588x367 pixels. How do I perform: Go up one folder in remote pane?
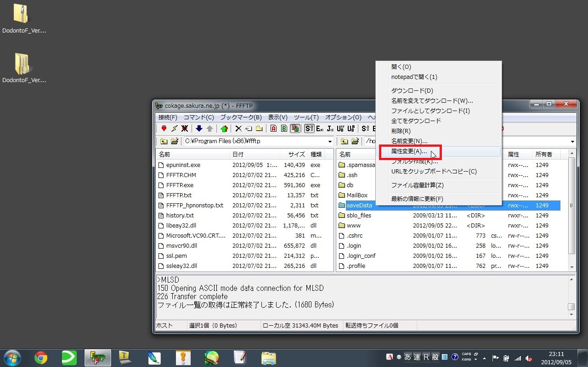click(344, 141)
